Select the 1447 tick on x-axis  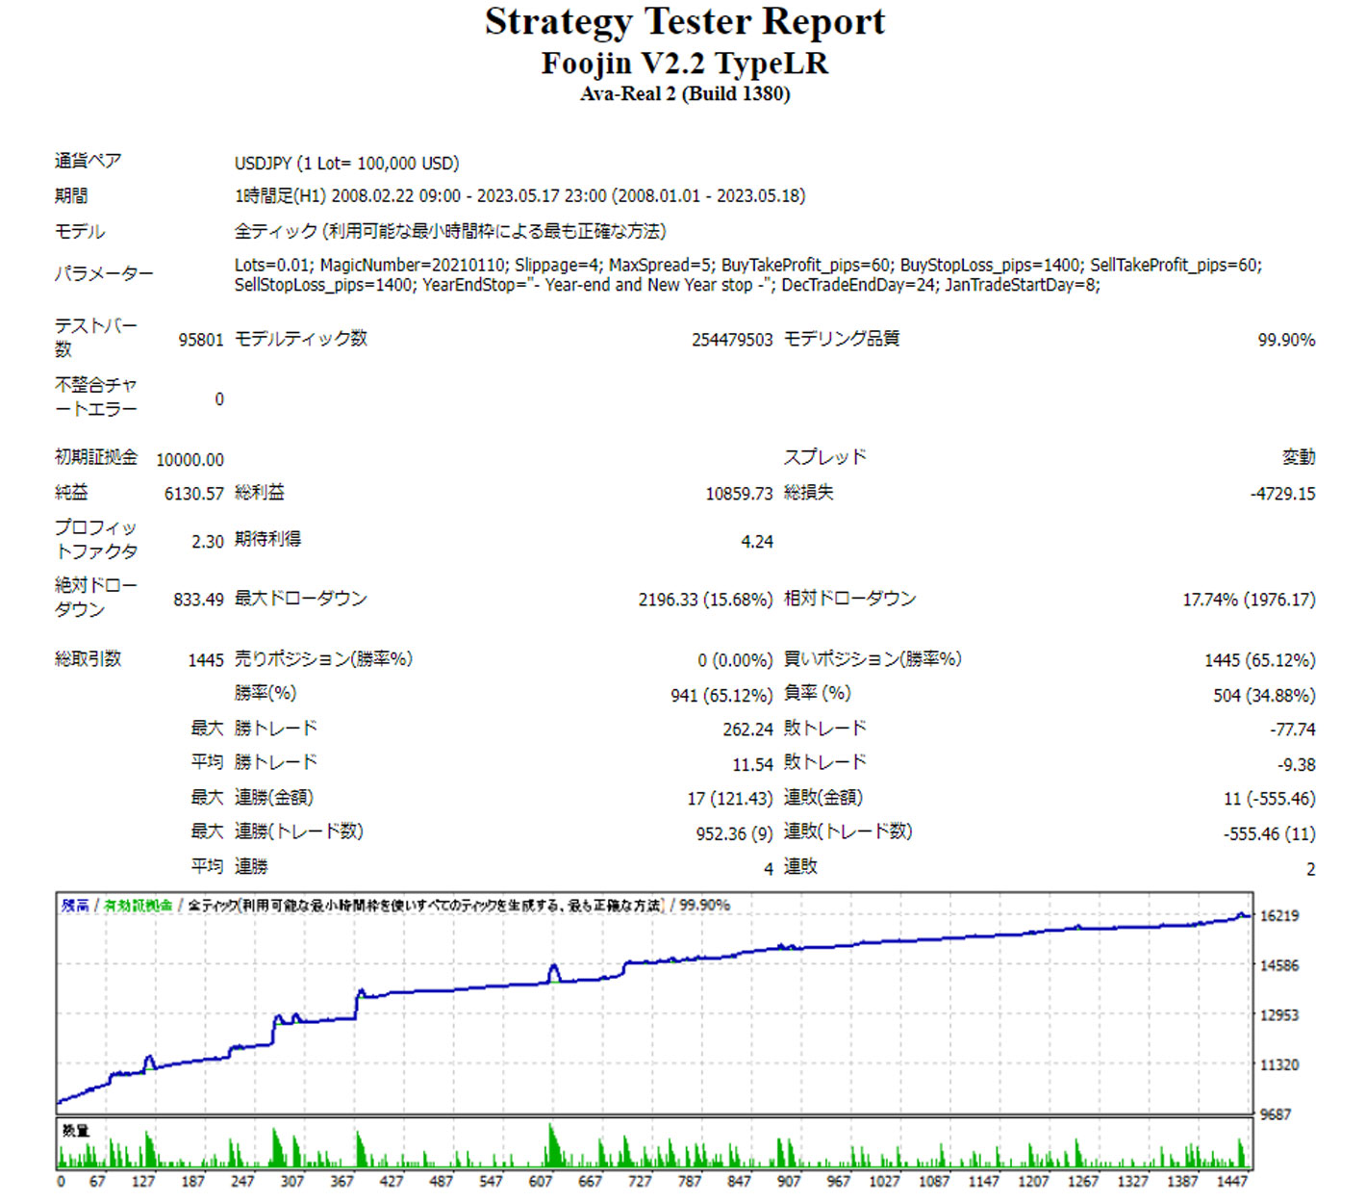tap(1231, 1182)
